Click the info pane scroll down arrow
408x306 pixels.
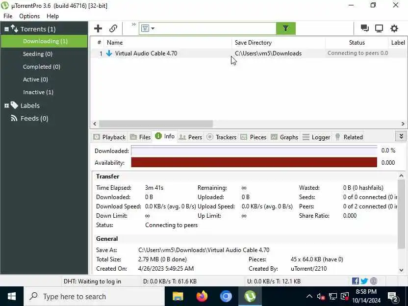point(401,270)
